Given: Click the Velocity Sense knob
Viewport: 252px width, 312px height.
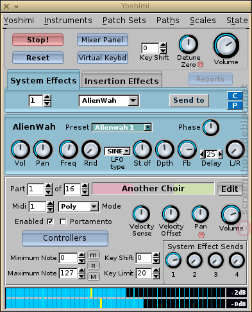Looking at the screenshot, I should tap(141, 214).
